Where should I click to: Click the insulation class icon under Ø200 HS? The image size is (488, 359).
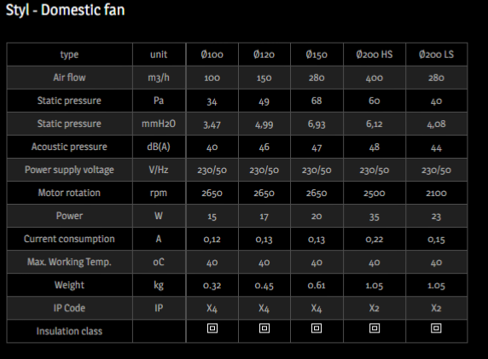coord(375,328)
